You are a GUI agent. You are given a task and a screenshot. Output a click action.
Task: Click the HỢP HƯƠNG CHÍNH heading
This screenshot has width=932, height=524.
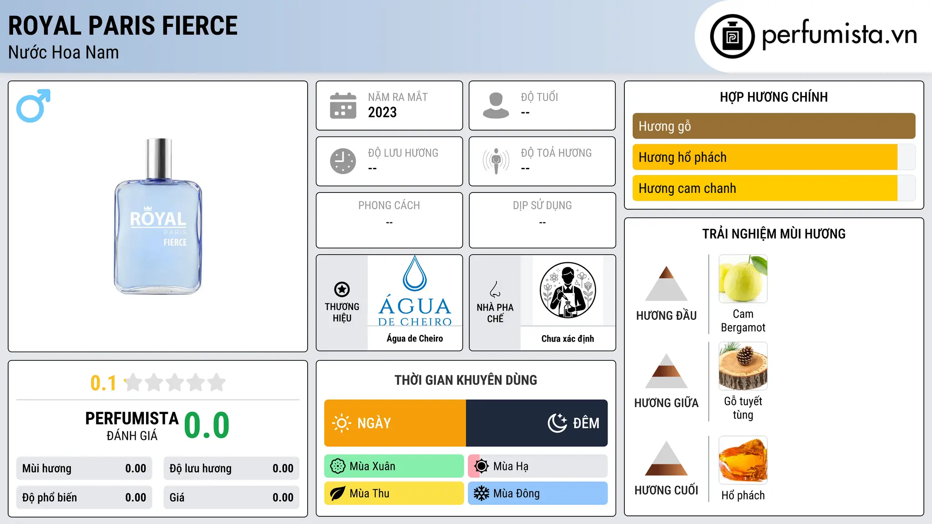(774, 97)
